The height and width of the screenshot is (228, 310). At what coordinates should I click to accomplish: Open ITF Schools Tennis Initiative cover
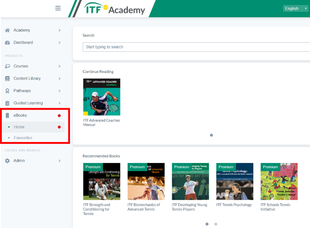tap(279, 182)
